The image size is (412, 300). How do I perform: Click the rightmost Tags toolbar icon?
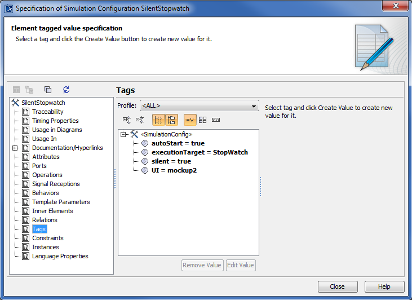216,120
